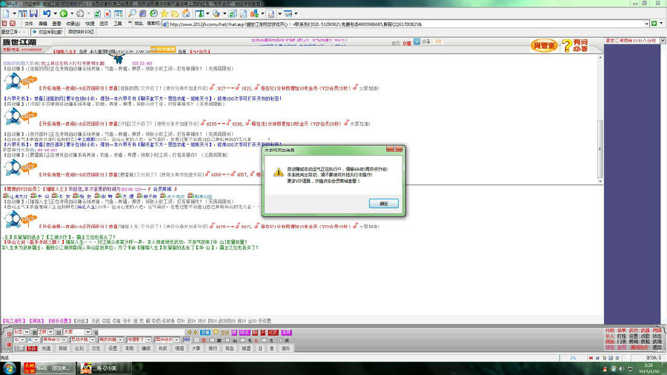Click the browser address URL field

click(x=406, y=24)
